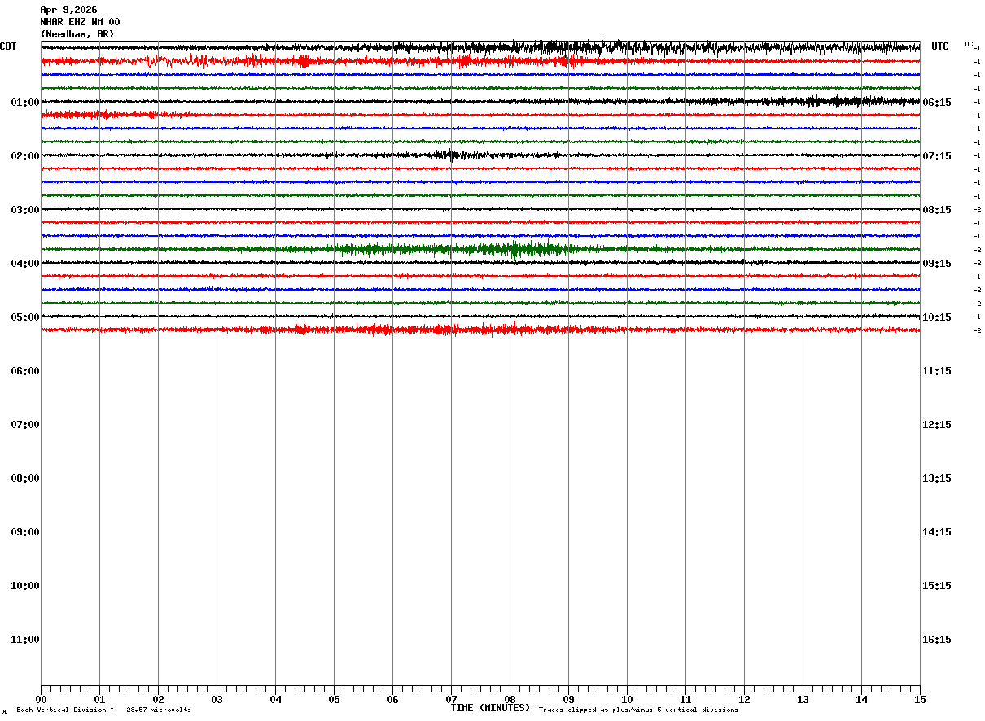The height and width of the screenshot is (721, 985).
Task: Click the 16:15 UTC time label
Action: click(937, 640)
